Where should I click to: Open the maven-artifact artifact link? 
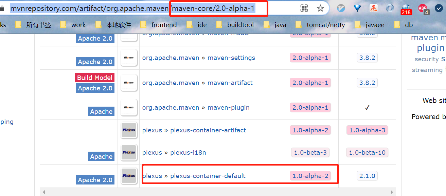point(230,83)
